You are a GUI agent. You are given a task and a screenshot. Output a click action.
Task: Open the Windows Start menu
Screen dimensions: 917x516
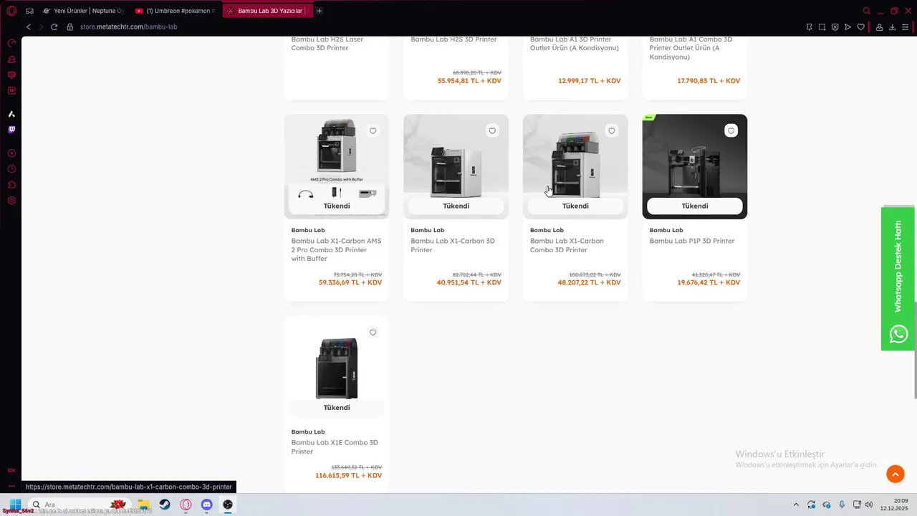pyautogui.click(x=15, y=505)
